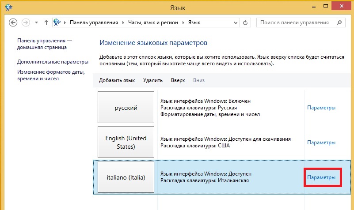354x210 pixels.
Task: Expand the chevron before Панель управления
Action: click(x=65, y=22)
